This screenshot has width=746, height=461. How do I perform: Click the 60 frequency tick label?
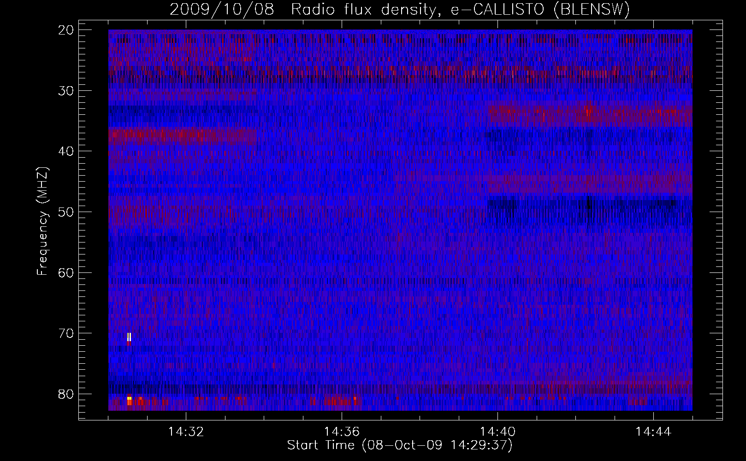(x=66, y=272)
